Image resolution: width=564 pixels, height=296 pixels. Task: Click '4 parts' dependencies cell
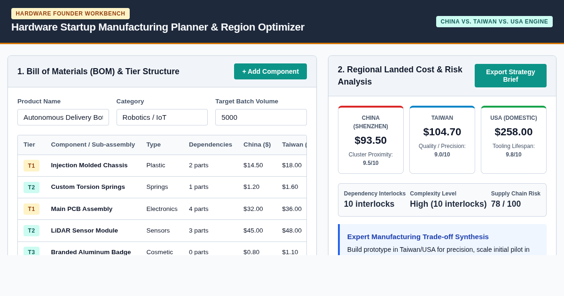199,209
